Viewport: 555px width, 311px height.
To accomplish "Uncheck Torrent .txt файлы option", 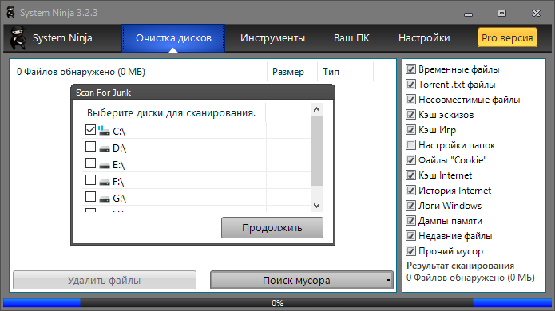I will tap(410, 85).
